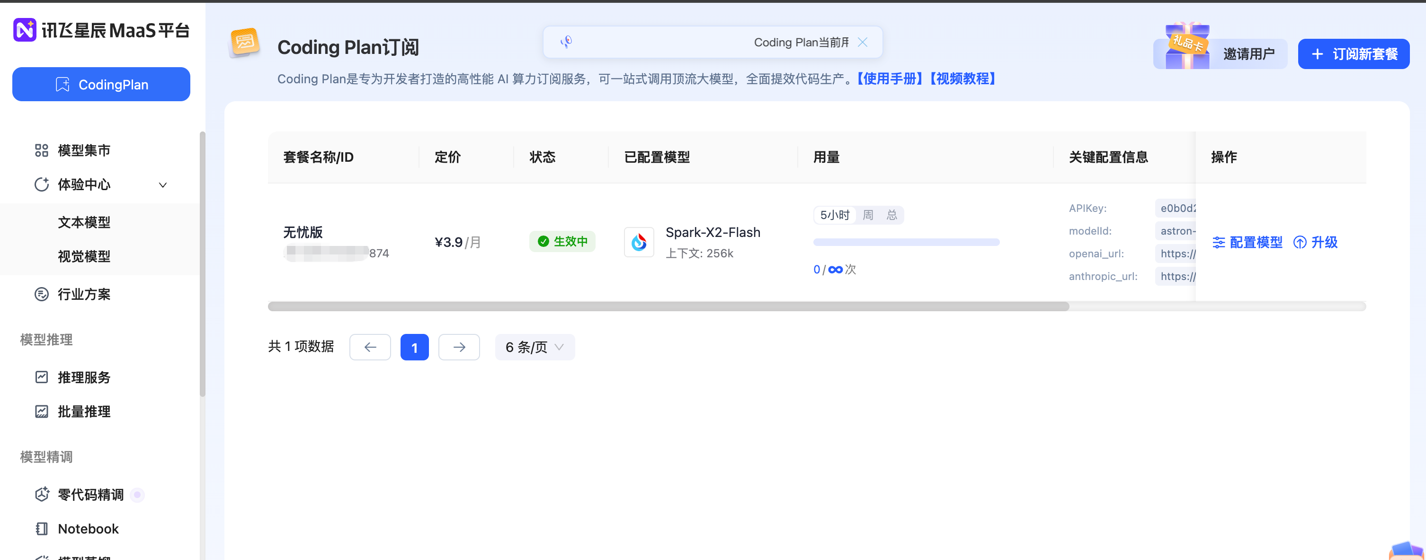Open the 使用手册 link
Screen dimensions: 1426x560
[890, 79]
